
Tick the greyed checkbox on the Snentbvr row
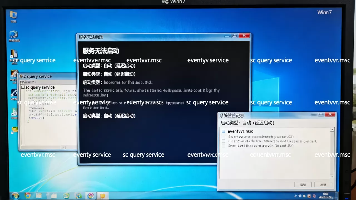click(223, 146)
